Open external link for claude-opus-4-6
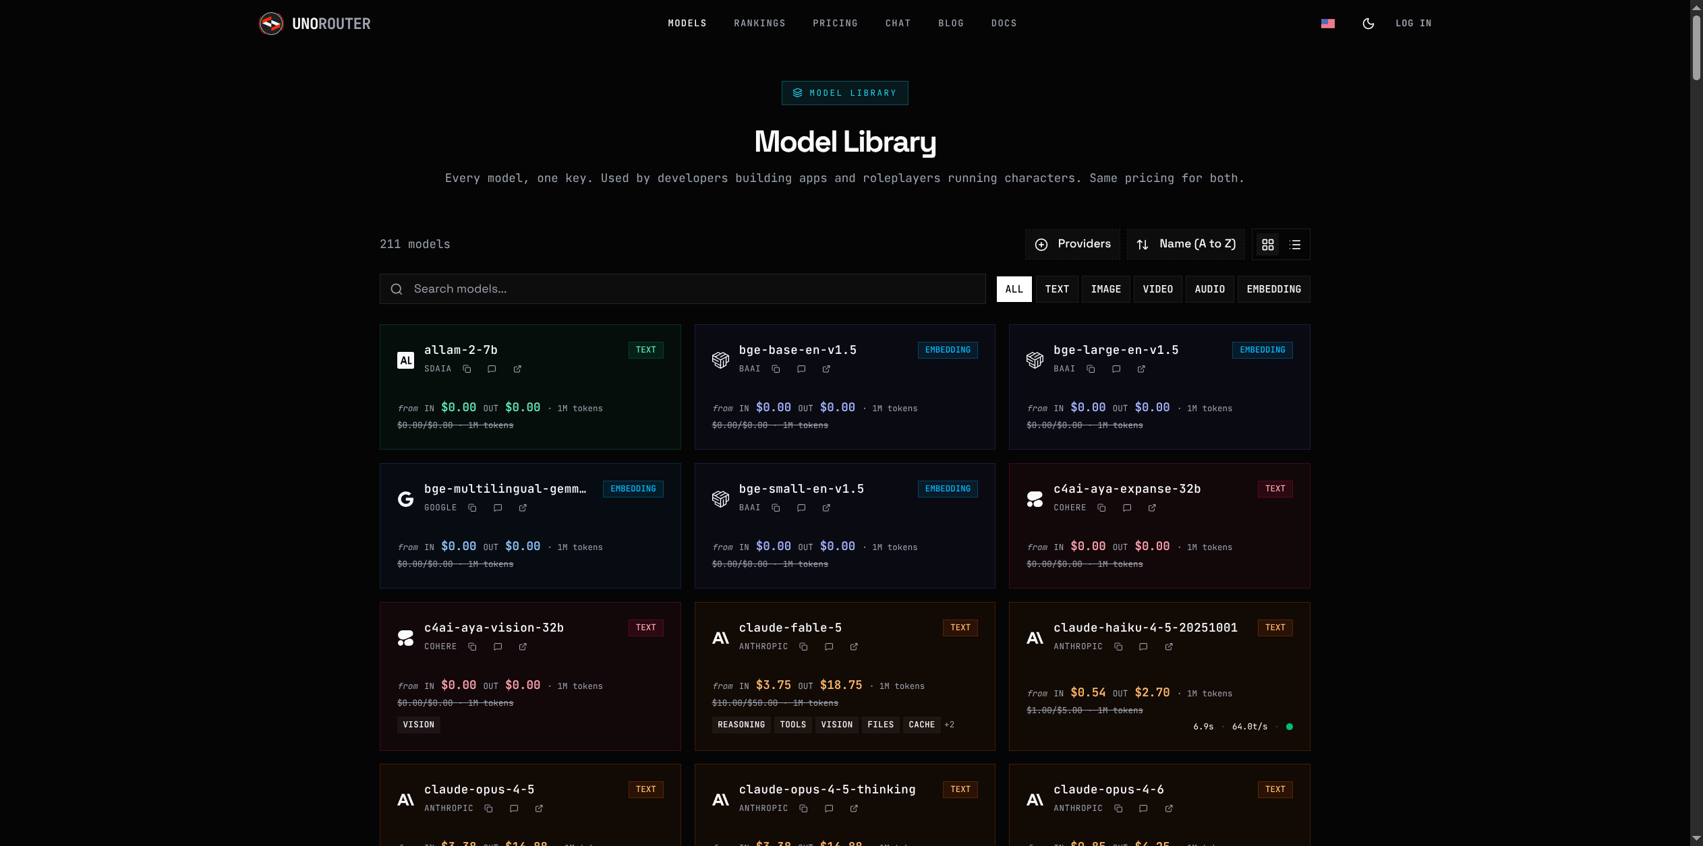Viewport: 1703px width, 846px height. [x=1169, y=809]
